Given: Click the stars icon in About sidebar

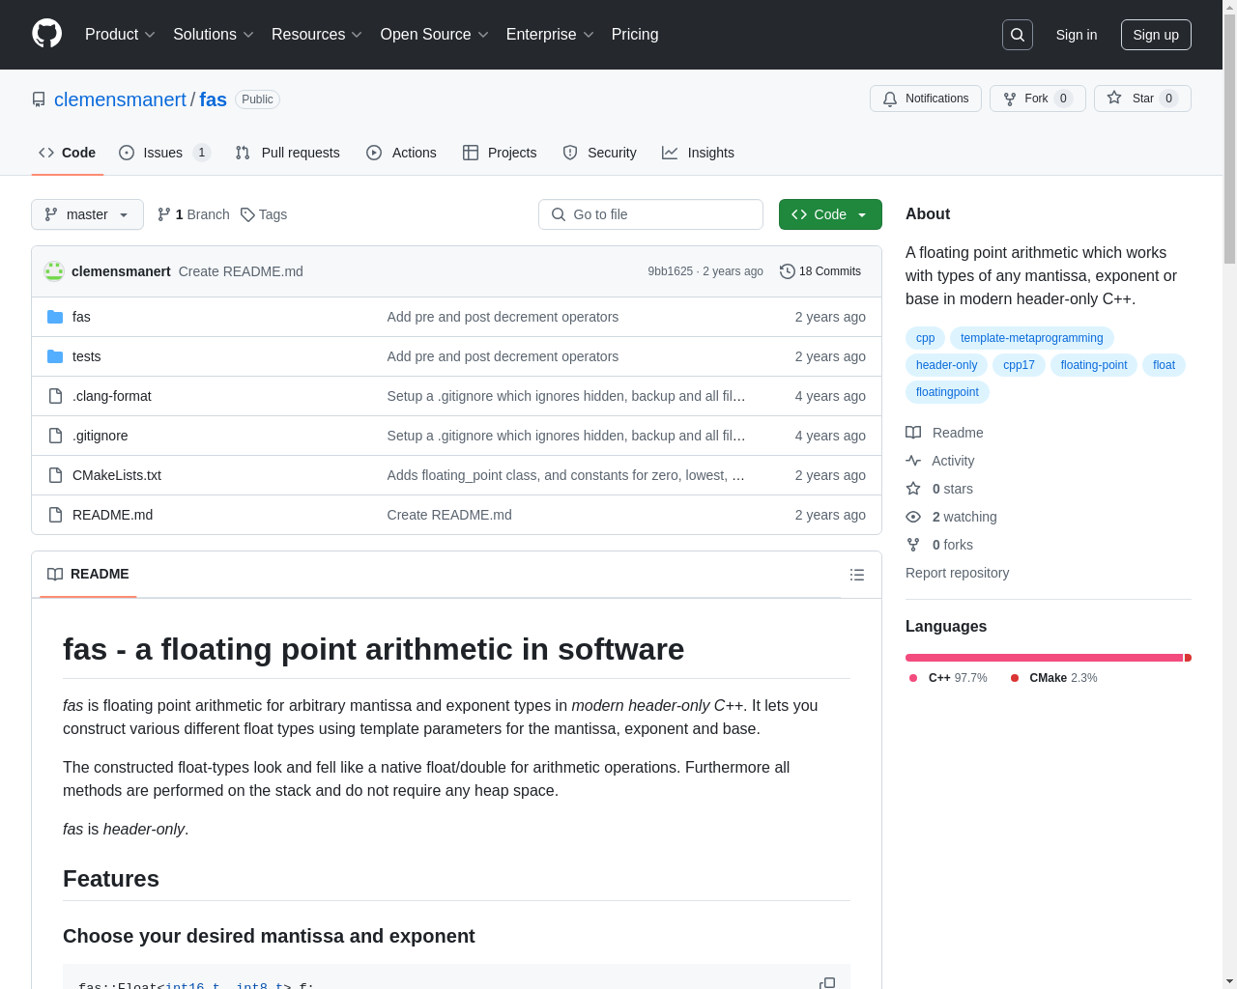Looking at the screenshot, I should tap(913, 489).
